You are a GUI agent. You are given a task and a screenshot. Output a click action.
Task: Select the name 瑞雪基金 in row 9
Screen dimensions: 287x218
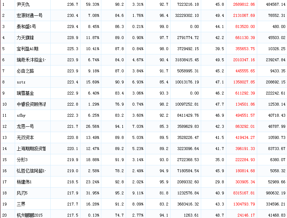pos(25,93)
